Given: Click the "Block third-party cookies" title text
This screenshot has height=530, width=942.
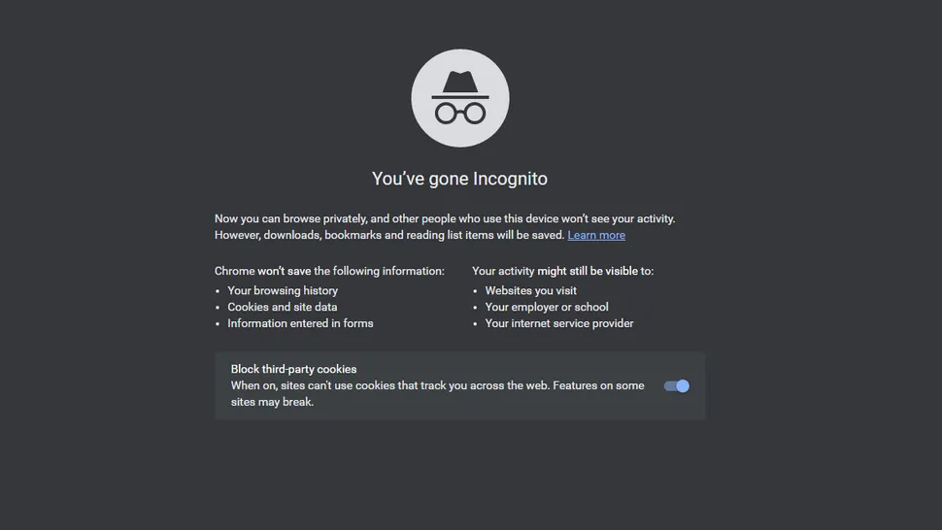Looking at the screenshot, I should (293, 369).
